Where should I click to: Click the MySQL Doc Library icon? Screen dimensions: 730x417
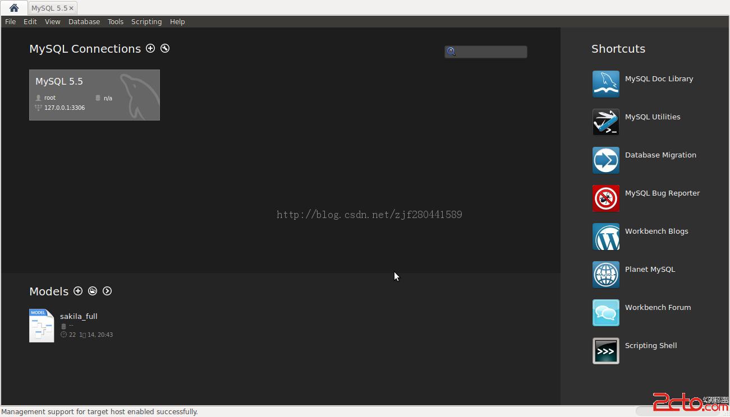click(x=606, y=84)
